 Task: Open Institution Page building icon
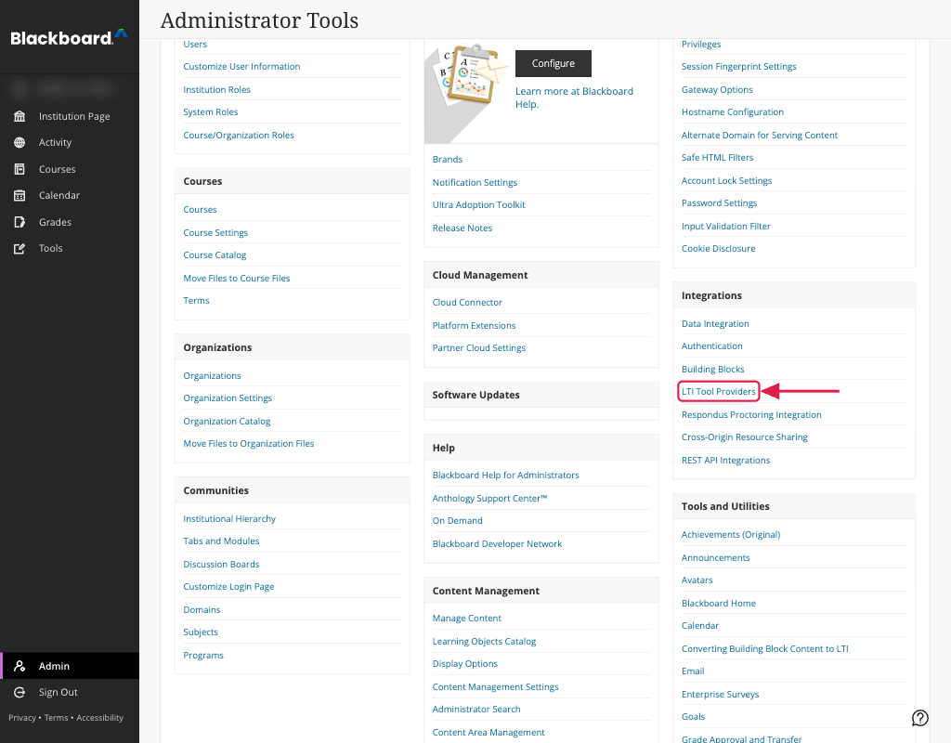[x=20, y=116]
